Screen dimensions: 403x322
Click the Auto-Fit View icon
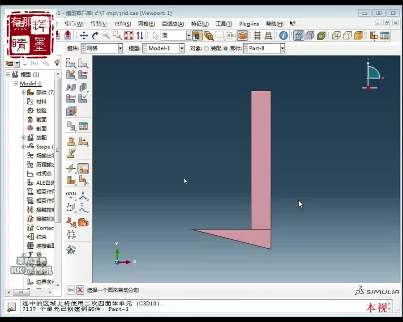point(129,35)
